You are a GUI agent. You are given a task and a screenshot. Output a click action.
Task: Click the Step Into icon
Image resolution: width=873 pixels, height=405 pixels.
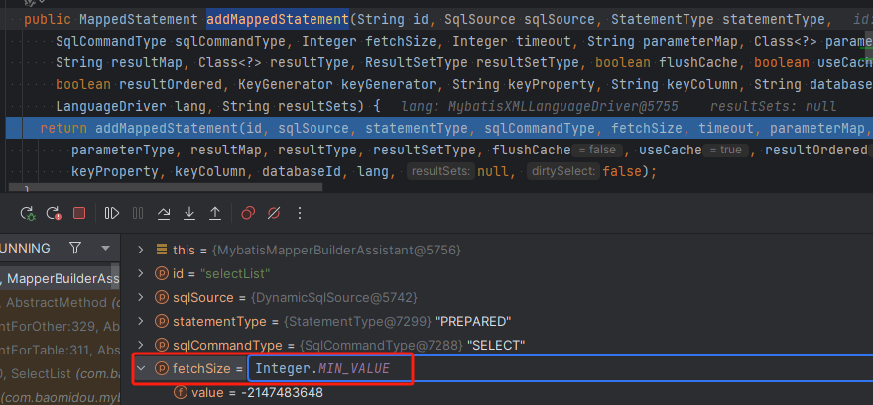coord(189,213)
